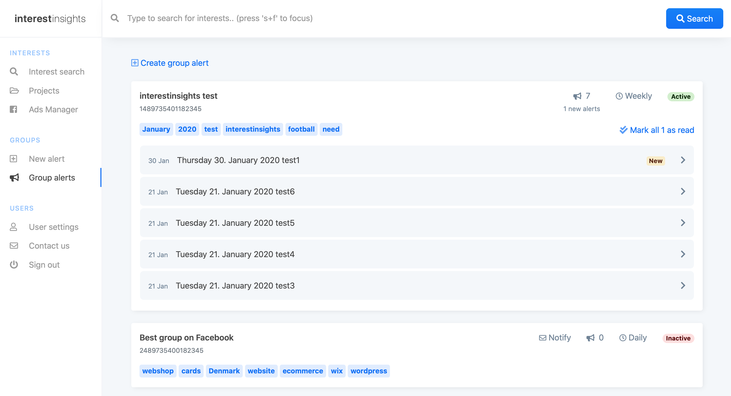
Task: Click the blue Search button
Action: pos(694,19)
